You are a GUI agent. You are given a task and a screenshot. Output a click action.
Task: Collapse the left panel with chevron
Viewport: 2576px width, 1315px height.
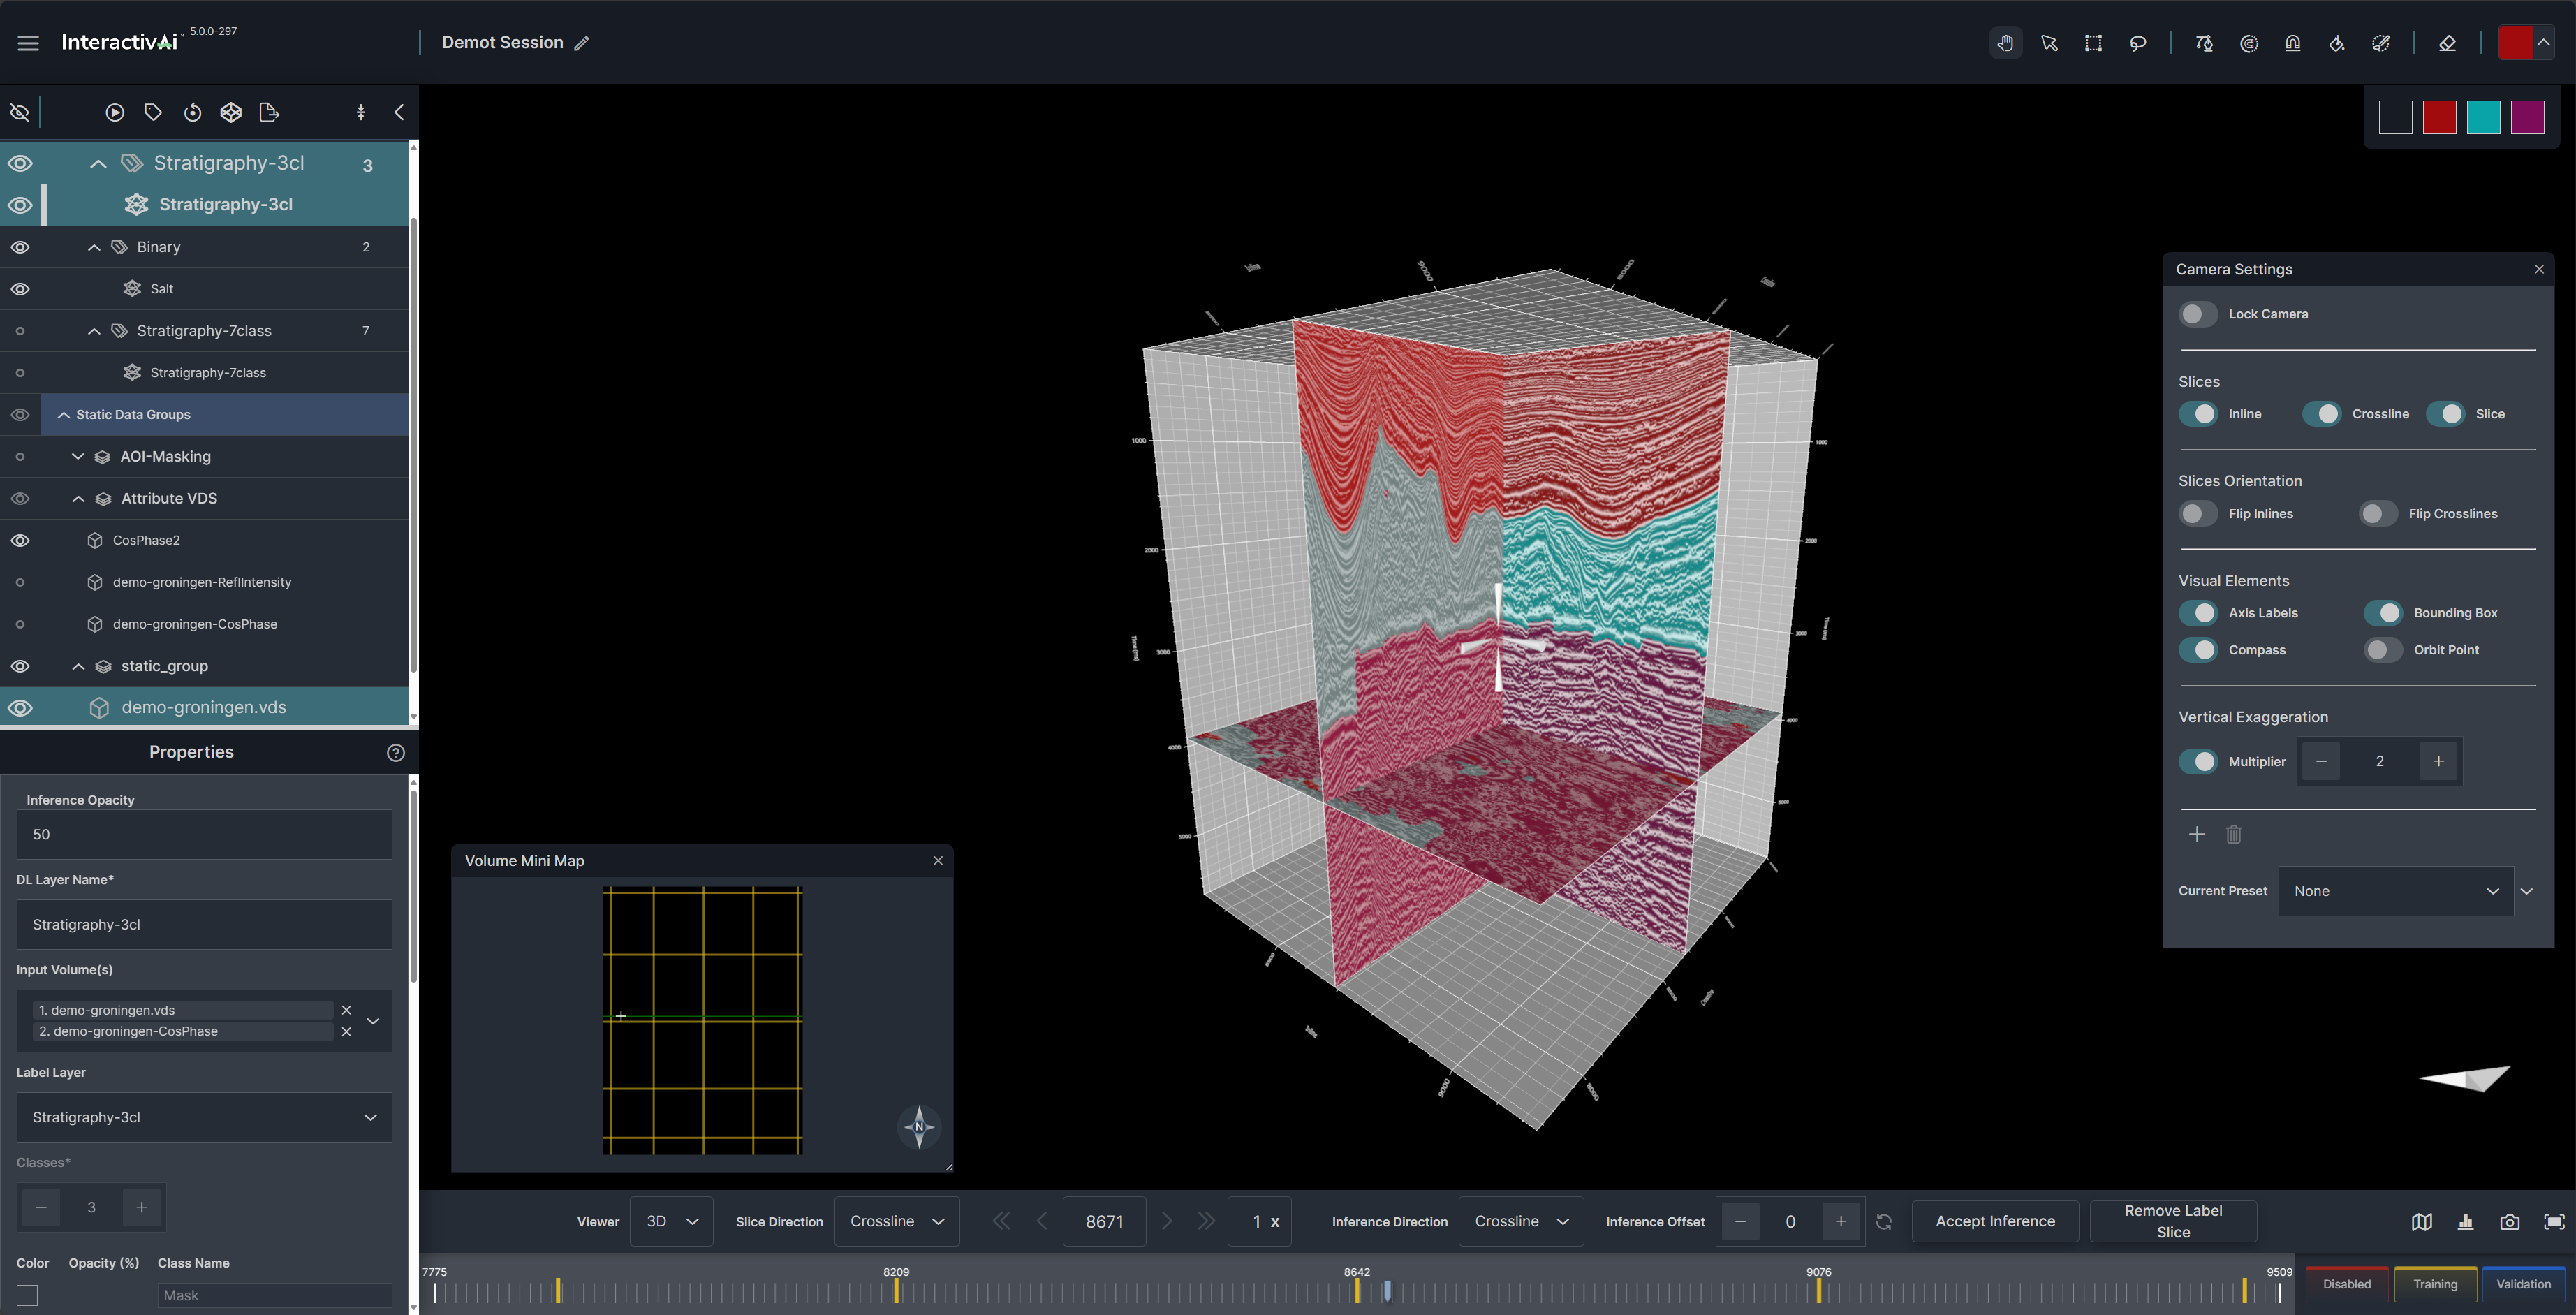399,112
